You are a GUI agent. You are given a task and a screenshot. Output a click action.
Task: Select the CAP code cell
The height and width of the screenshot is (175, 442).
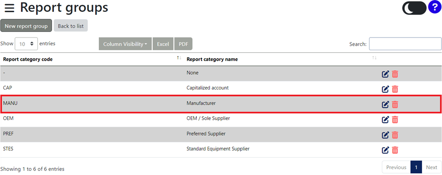7,88
